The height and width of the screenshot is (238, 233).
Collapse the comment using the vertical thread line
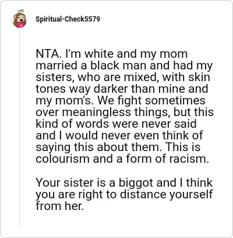[19, 128]
